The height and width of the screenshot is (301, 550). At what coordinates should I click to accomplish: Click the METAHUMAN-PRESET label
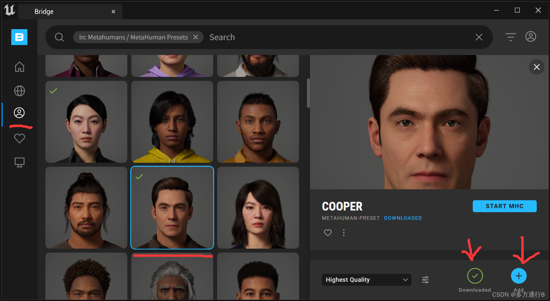pyautogui.click(x=351, y=218)
